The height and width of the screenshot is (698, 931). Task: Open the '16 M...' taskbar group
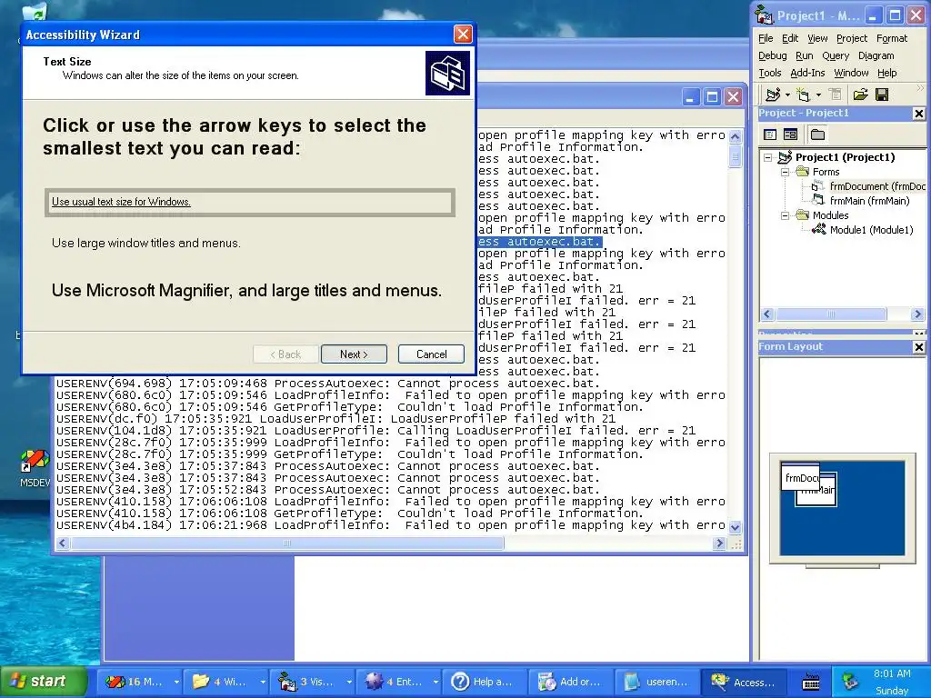[x=139, y=682]
